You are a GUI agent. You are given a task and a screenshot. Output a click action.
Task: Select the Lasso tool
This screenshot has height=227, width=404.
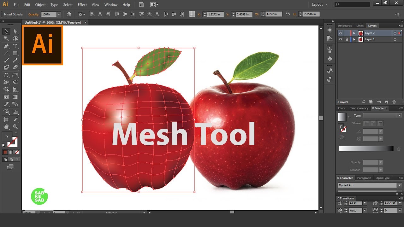pos(15,38)
